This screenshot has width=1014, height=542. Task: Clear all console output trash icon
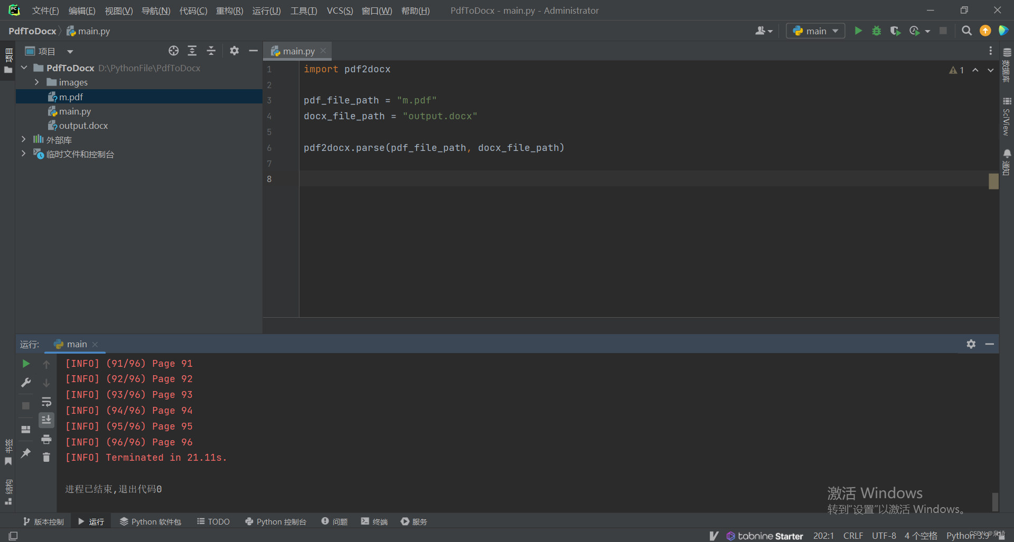click(46, 457)
